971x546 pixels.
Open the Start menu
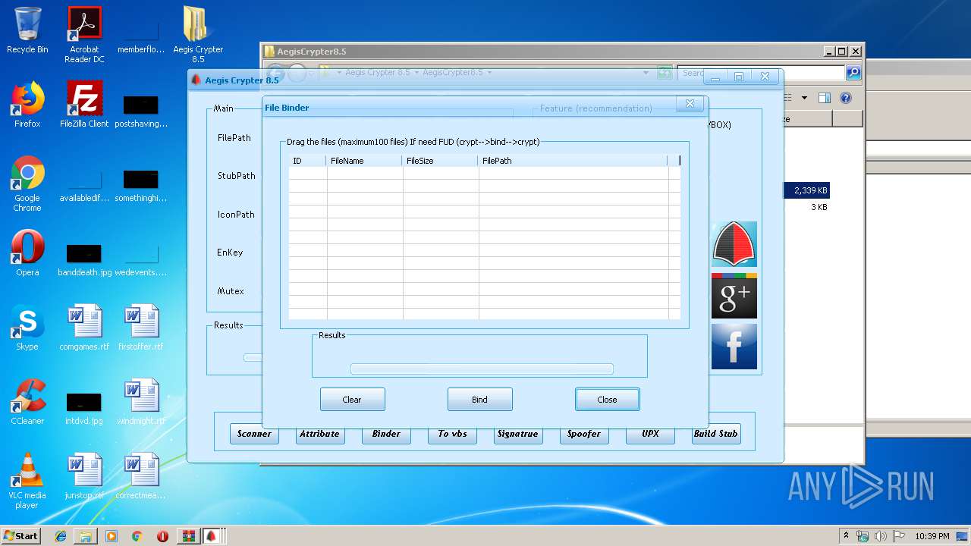pos(20,535)
